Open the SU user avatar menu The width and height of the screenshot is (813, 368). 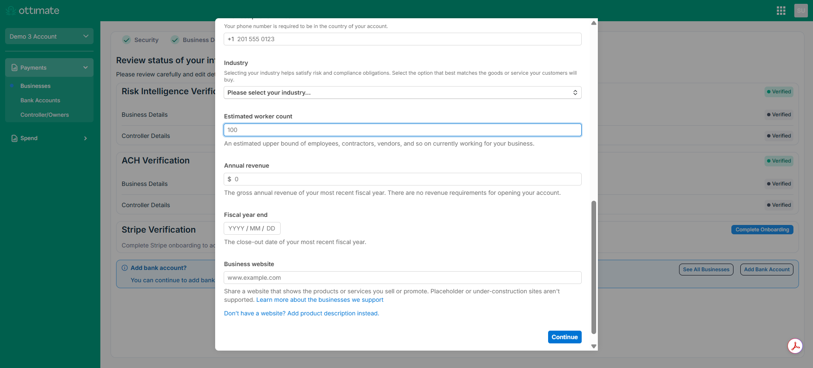801,11
